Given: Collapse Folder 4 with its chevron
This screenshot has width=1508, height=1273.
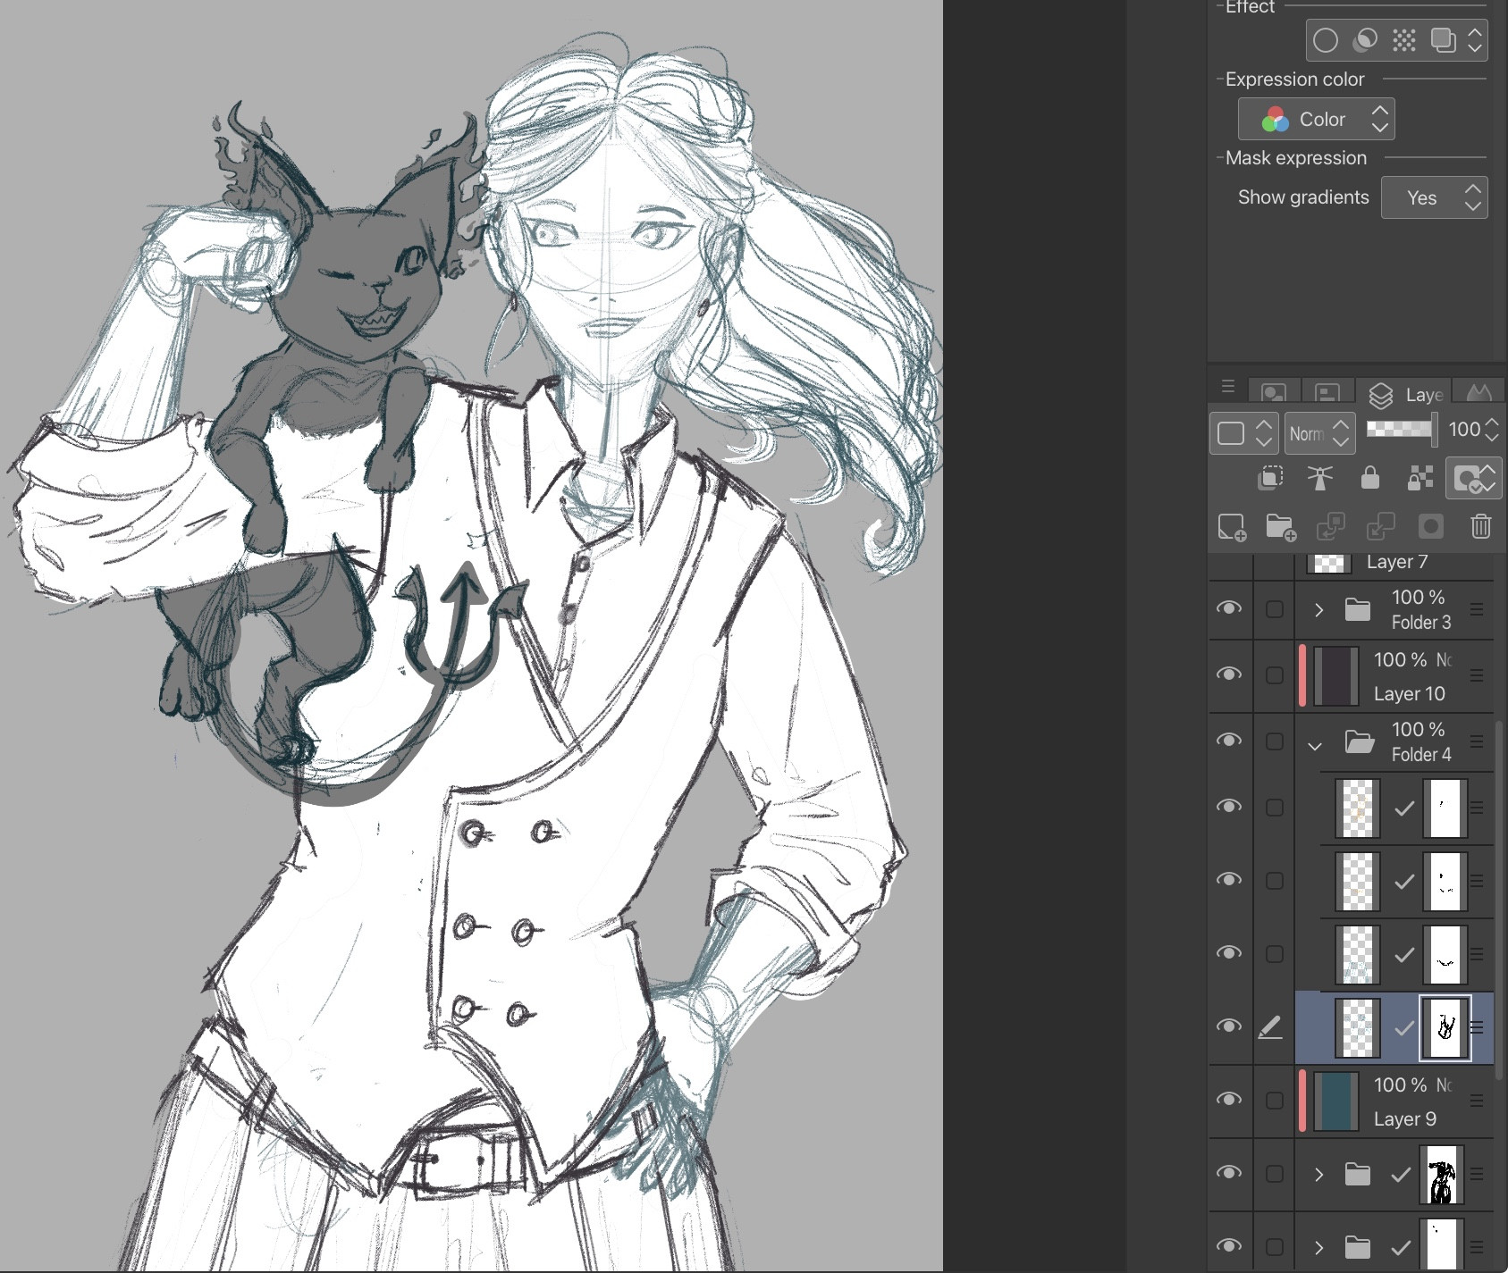Looking at the screenshot, I should pos(1315,744).
